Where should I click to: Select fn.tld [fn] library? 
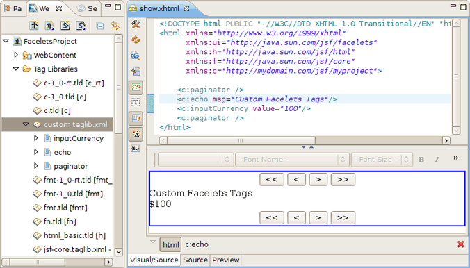coord(54,221)
